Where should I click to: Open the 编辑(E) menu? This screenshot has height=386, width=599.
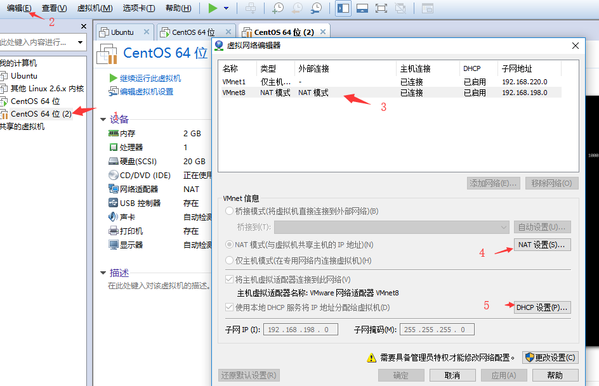19,8
